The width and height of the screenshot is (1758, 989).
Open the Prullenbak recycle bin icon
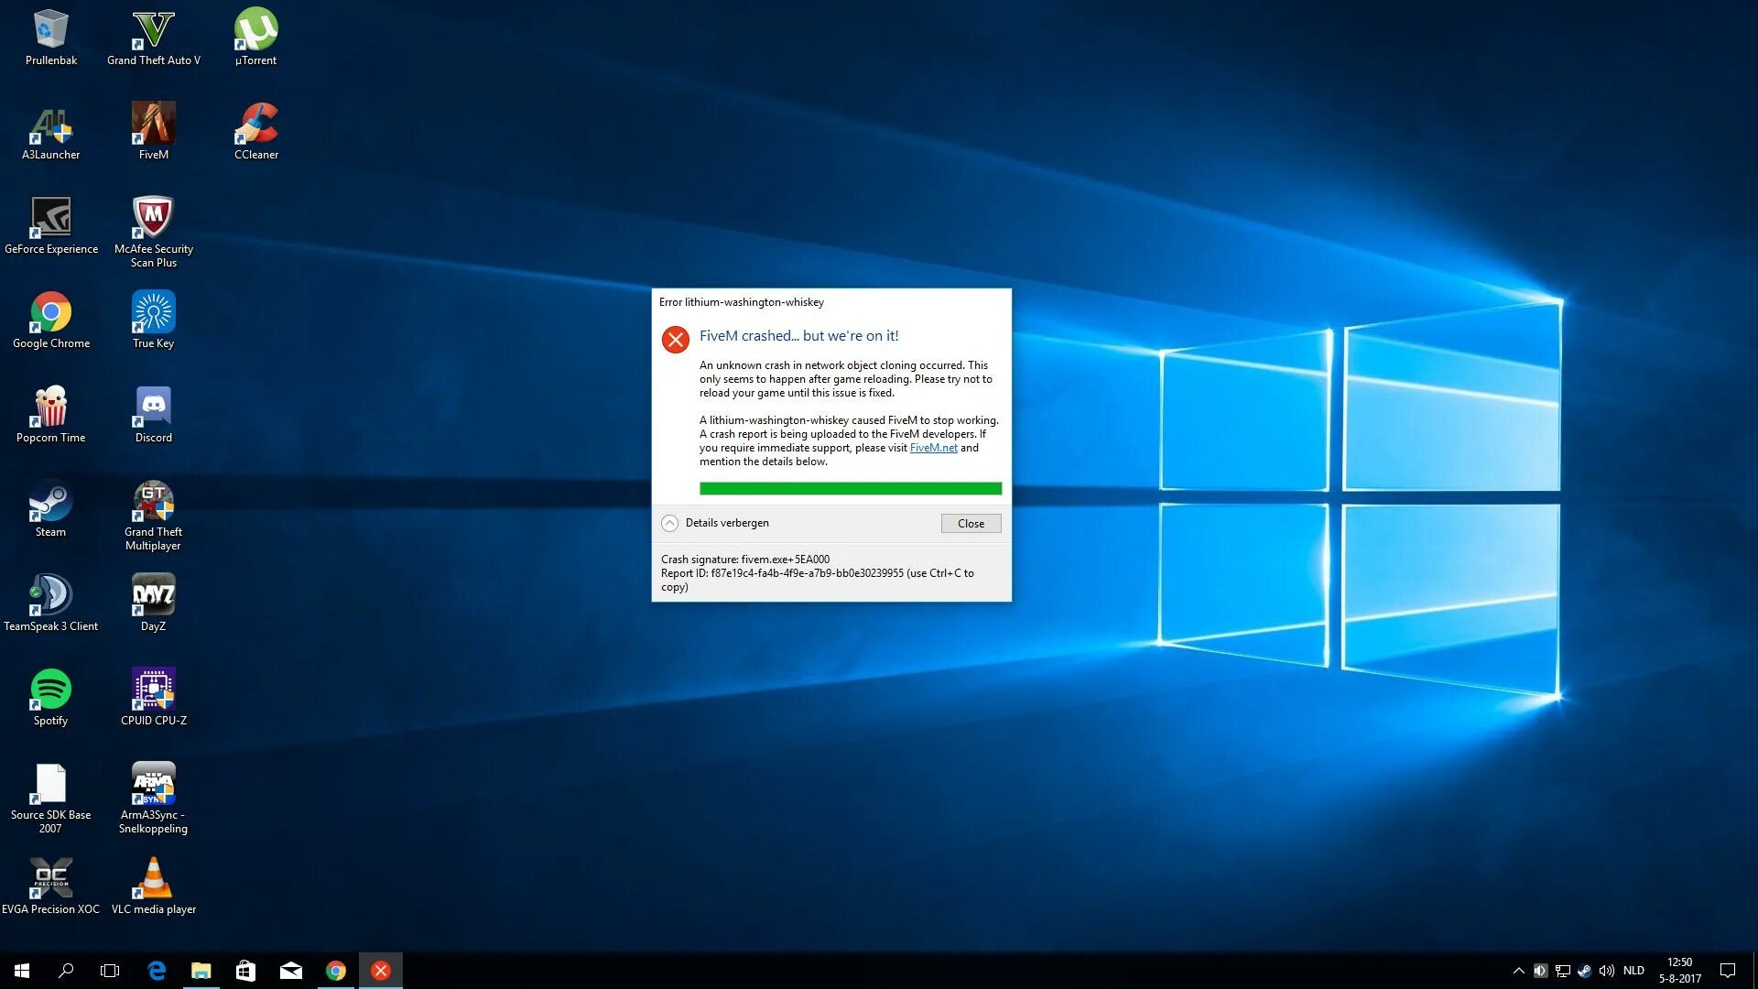click(x=50, y=38)
